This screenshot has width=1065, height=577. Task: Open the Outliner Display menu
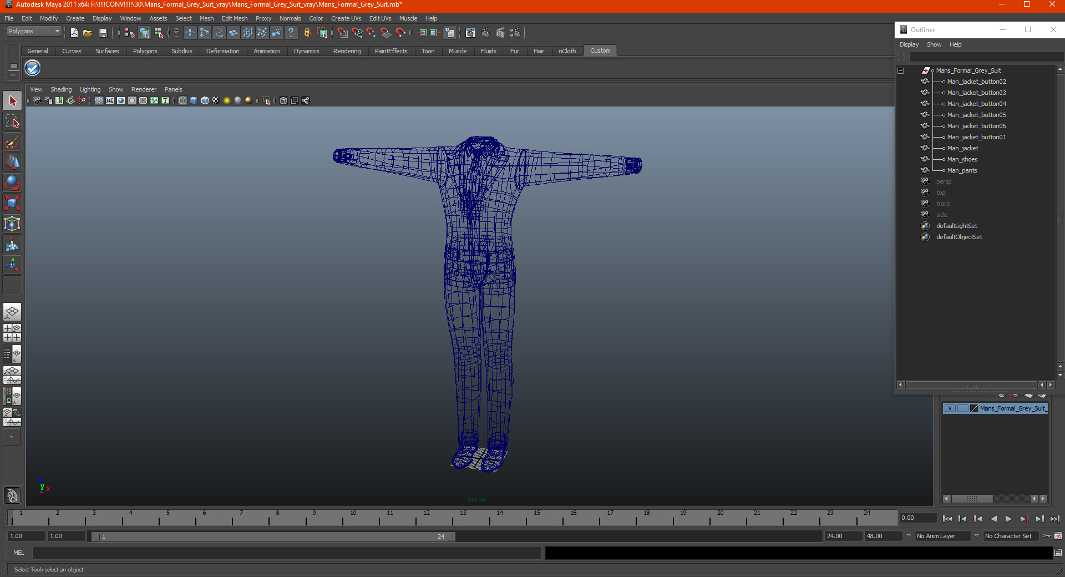tap(909, 44)
